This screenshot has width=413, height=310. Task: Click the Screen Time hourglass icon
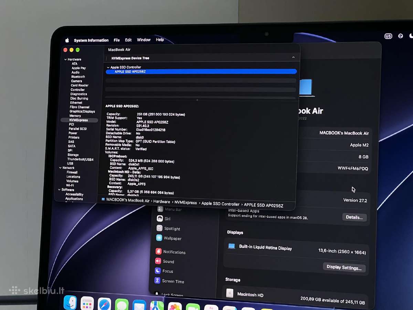click(157, 281)
